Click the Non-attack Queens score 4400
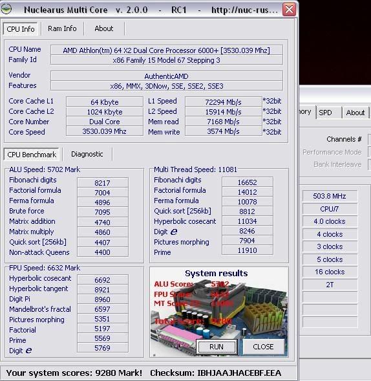371x381 pixels. point(103,252)
